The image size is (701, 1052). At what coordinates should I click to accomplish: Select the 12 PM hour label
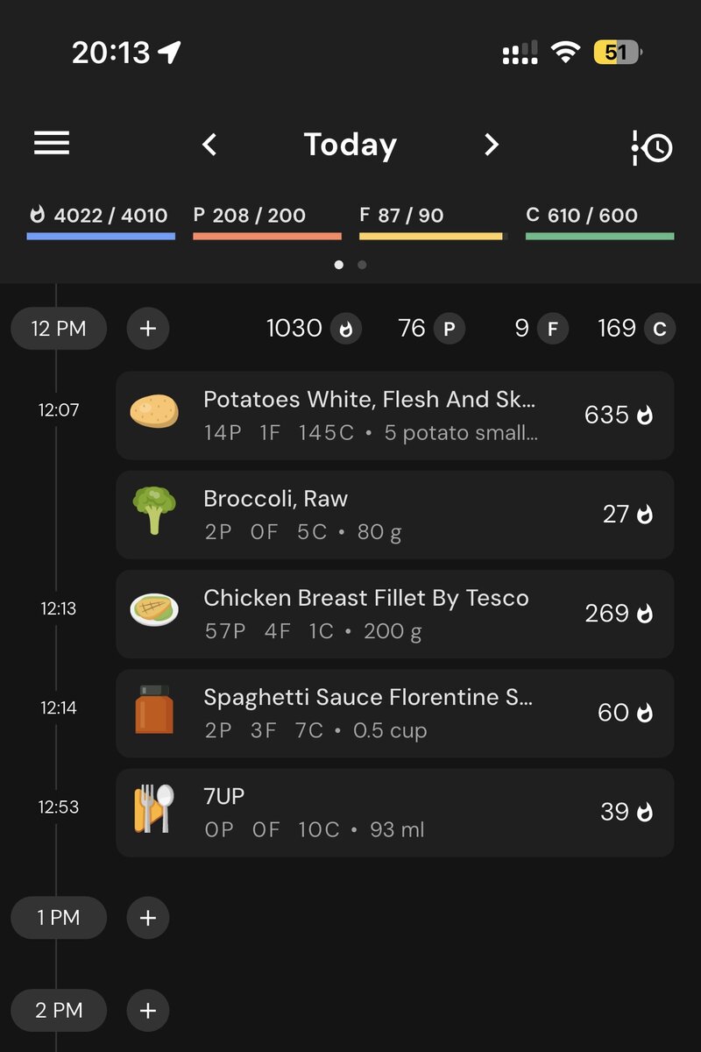(59, 329)
